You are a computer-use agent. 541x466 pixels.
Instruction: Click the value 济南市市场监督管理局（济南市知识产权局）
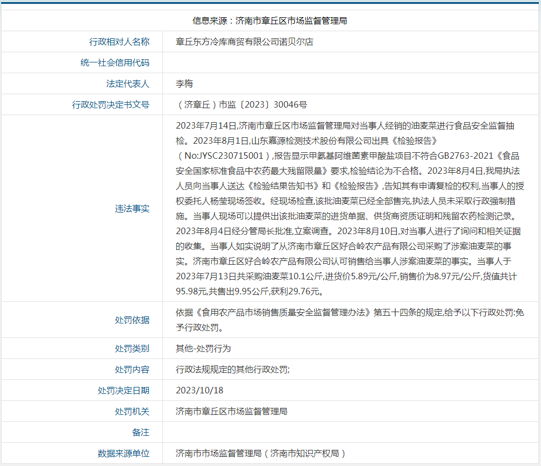coord(261,454)
